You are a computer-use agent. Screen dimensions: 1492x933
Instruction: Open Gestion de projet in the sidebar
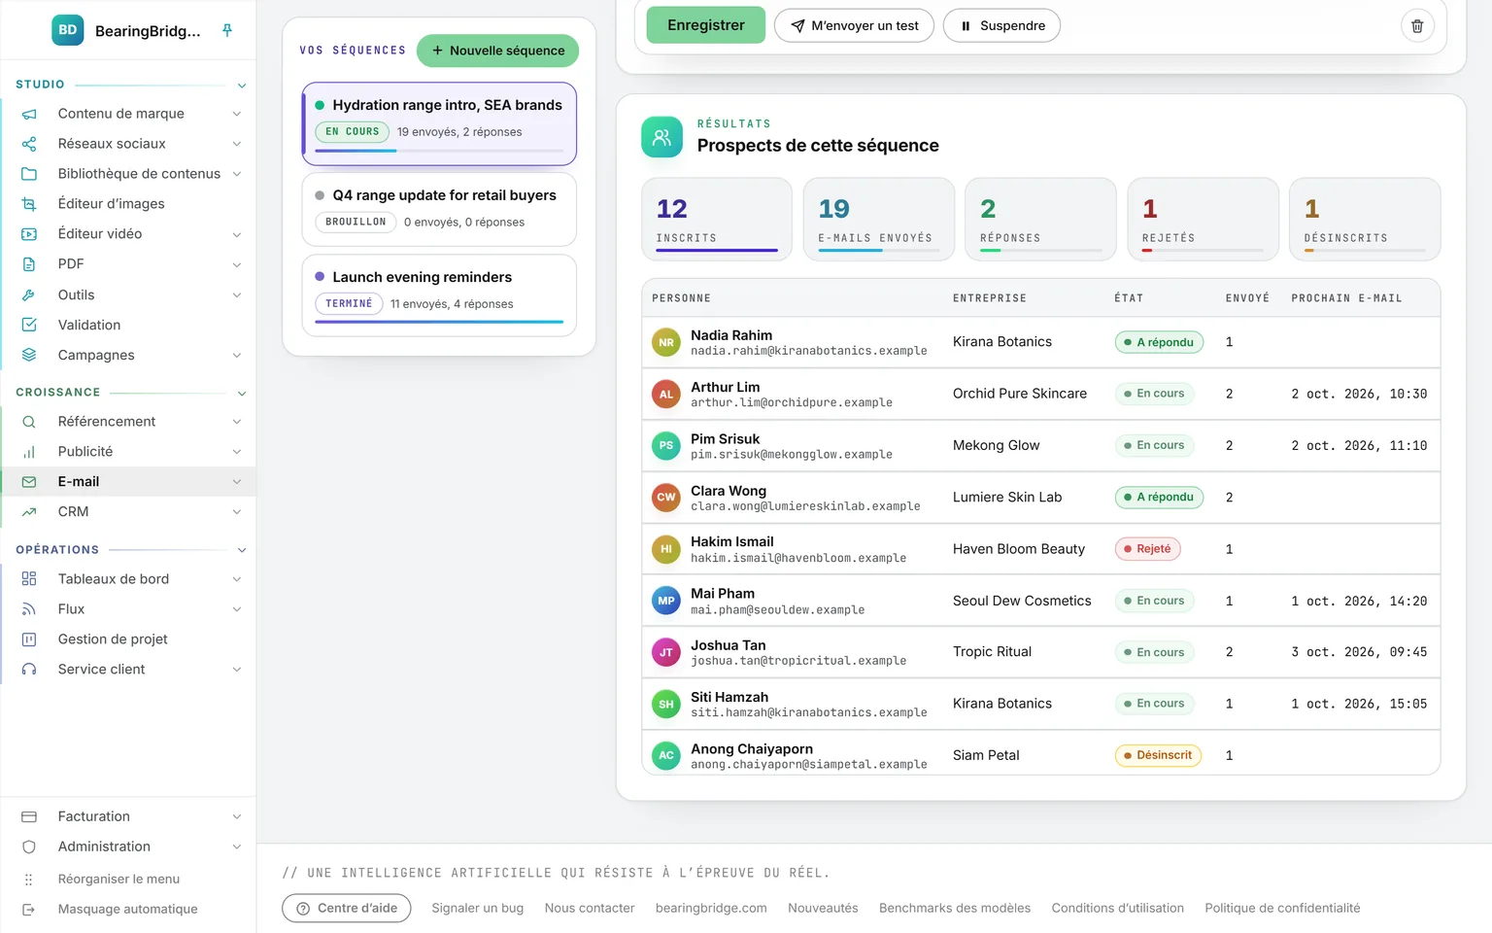(x=128, y=639)
